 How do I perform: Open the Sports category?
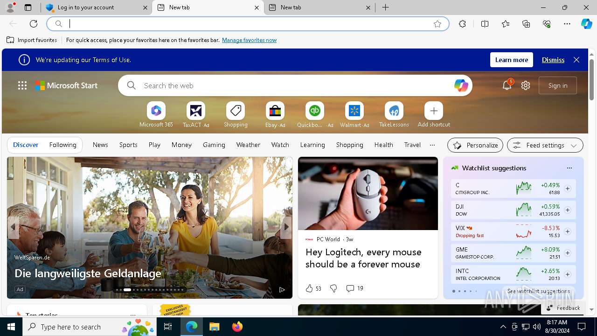click(x=128, y=145)
